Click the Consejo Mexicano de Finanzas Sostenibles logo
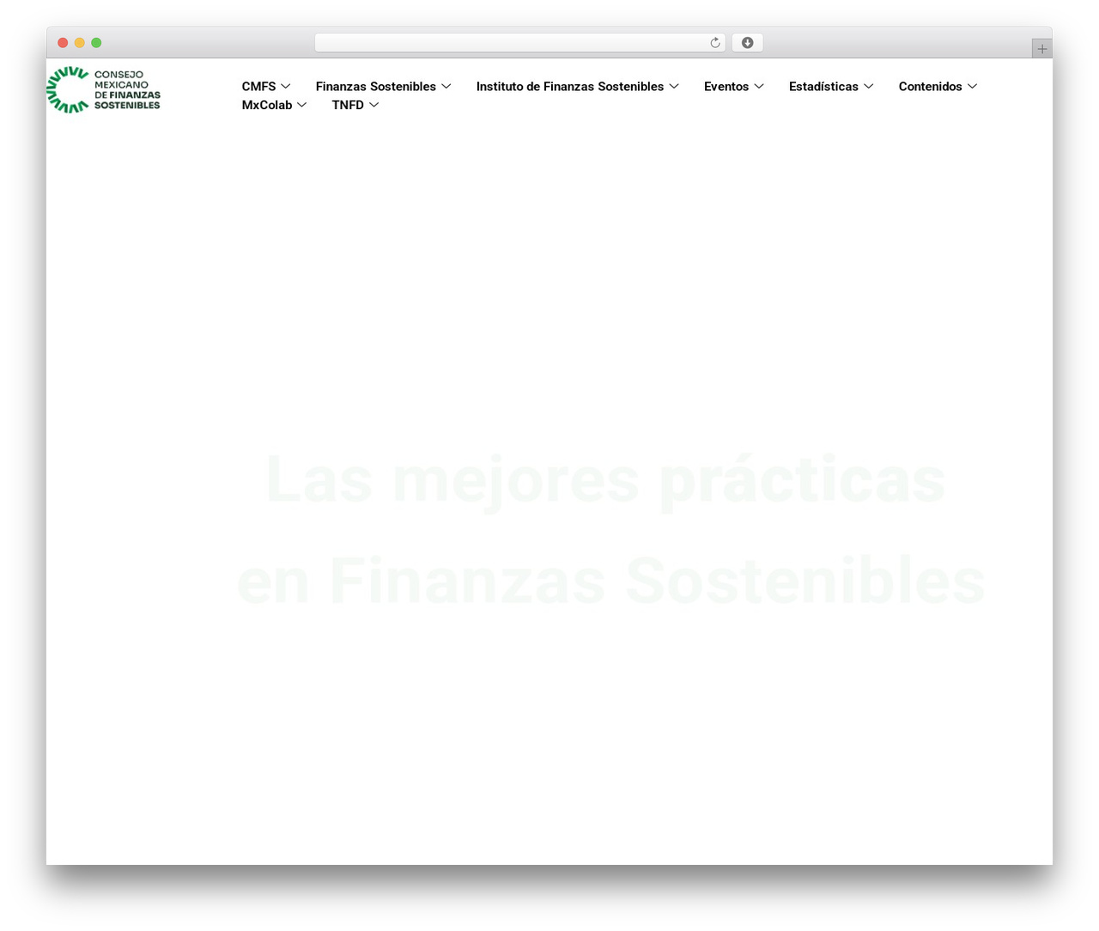The height and width of the screenshot is (931, 1099). pyautogui.click(x=103, y=89)
